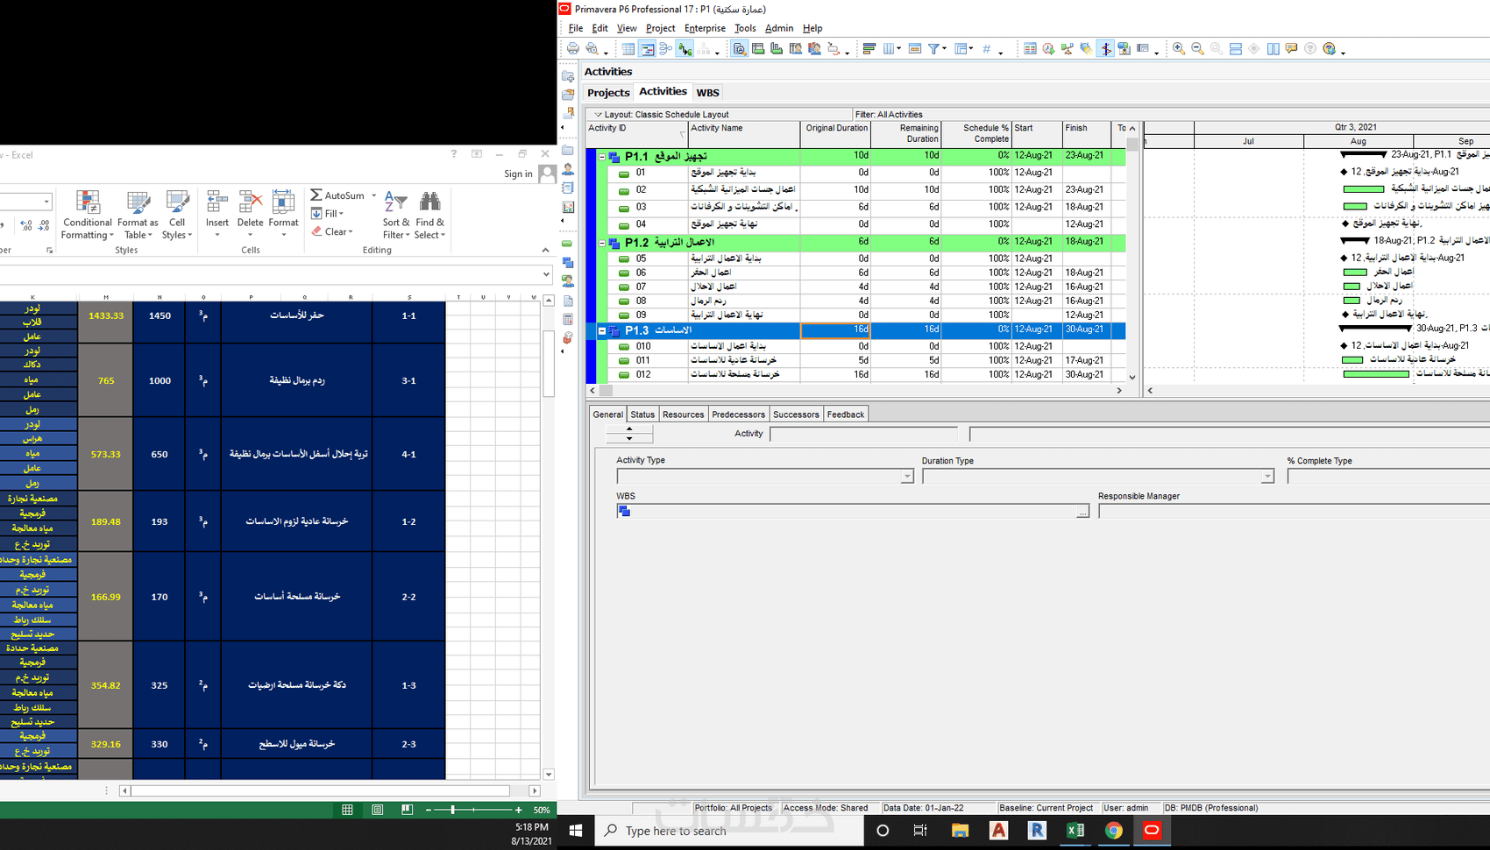Open Print Preview in Primavera toolbar
The width and height of the screenshot is (1490, 850).
592,49
